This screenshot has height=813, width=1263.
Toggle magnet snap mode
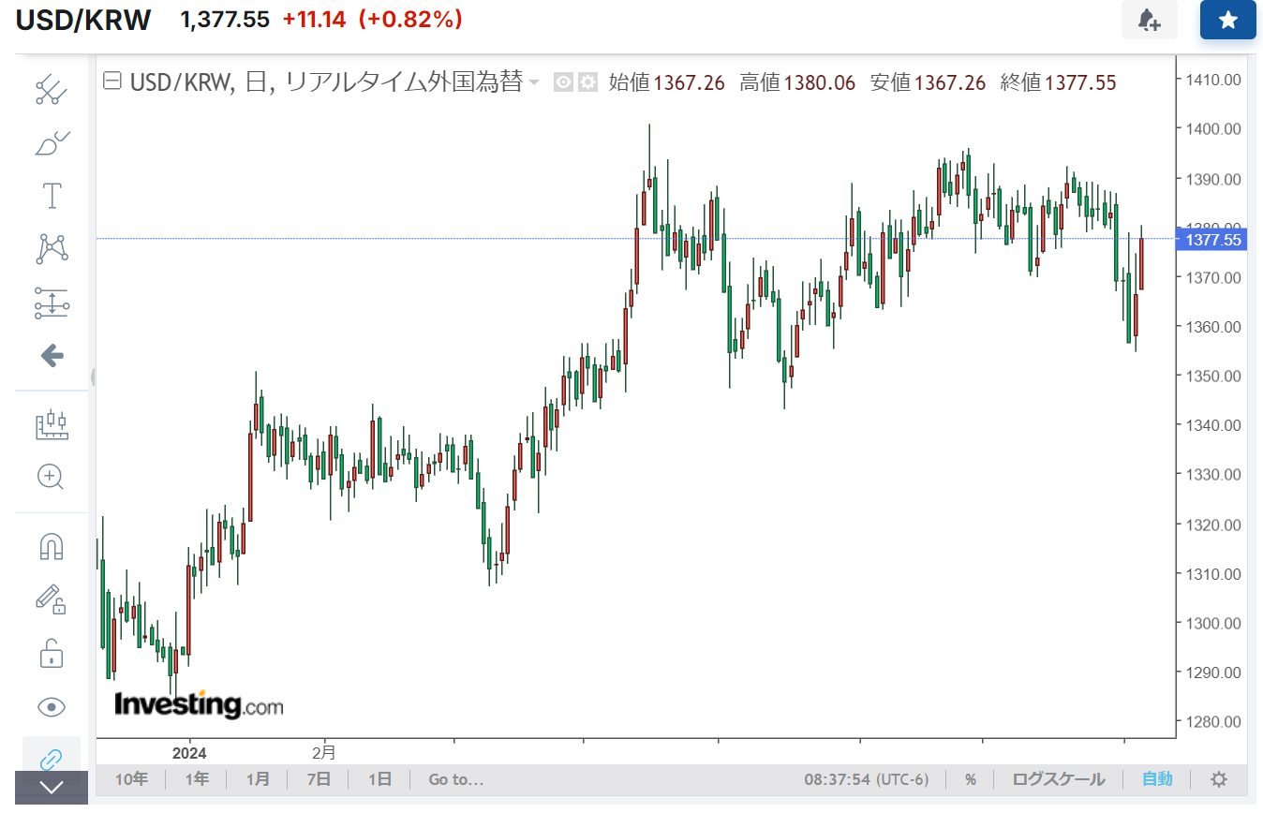(x=52, y=546)
